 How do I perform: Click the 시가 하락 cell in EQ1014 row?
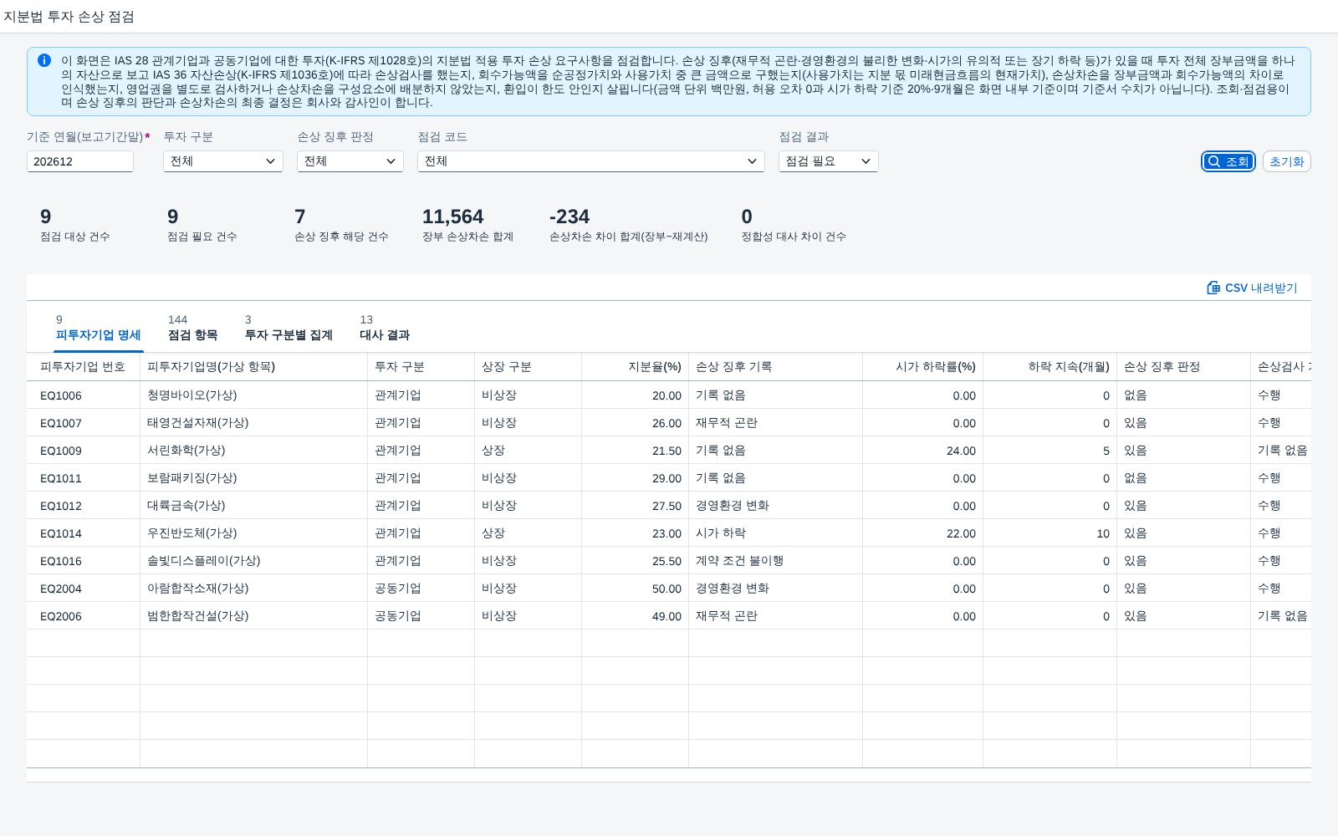(x=775, y=533)
